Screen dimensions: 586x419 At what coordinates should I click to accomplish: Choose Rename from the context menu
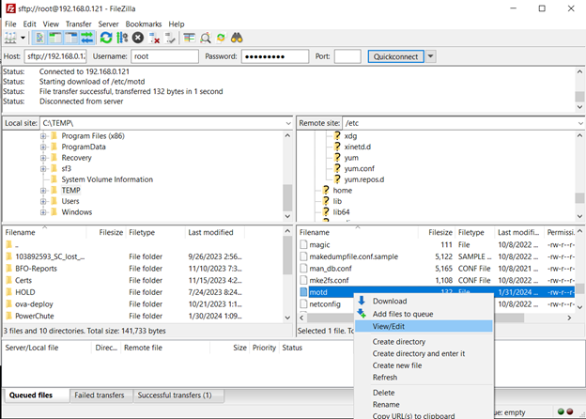pyautogui.click(x=423, y=405)
